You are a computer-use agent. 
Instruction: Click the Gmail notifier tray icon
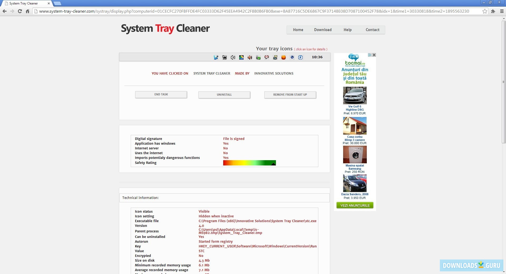click(266, 57)
